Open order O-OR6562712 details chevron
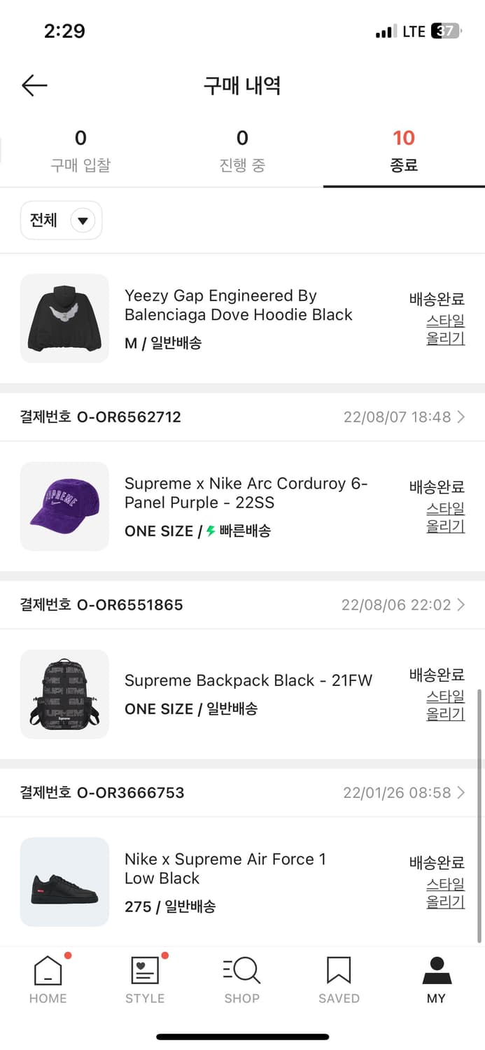 (x=461, y=417)
